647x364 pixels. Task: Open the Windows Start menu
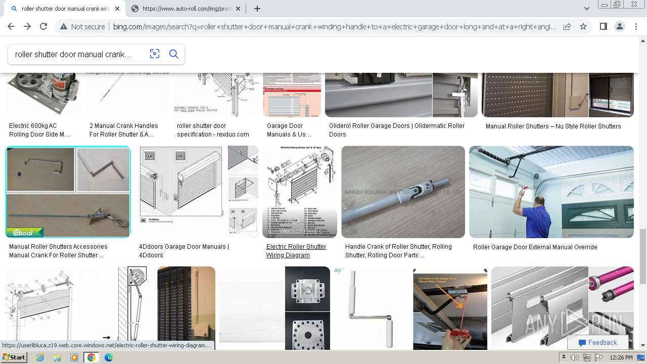[14, 357]
